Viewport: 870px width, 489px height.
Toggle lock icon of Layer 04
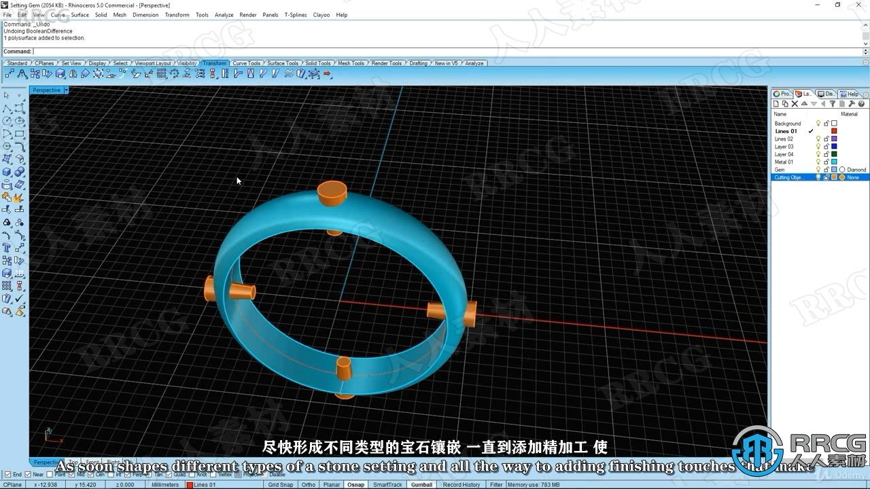(x=826, y=154)
